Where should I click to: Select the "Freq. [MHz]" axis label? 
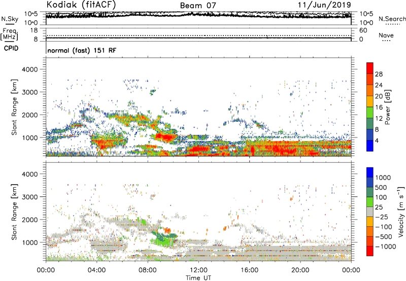(x=10, y=34)
